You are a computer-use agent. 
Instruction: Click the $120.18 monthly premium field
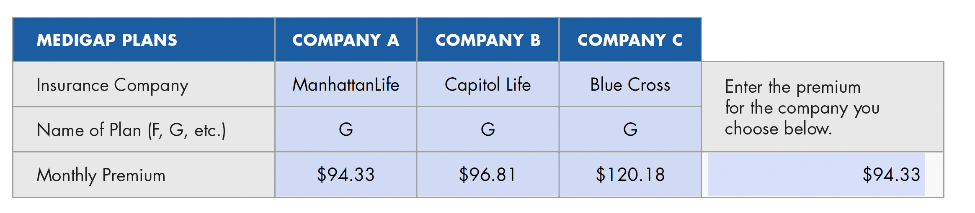click(630, 175)
